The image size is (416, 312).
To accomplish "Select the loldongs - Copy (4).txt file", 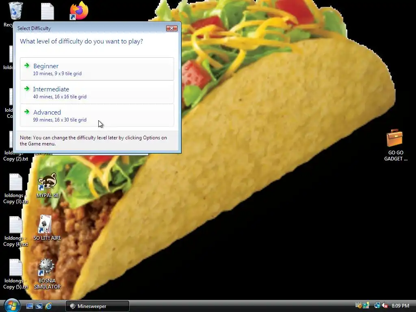I will [16, 231].
